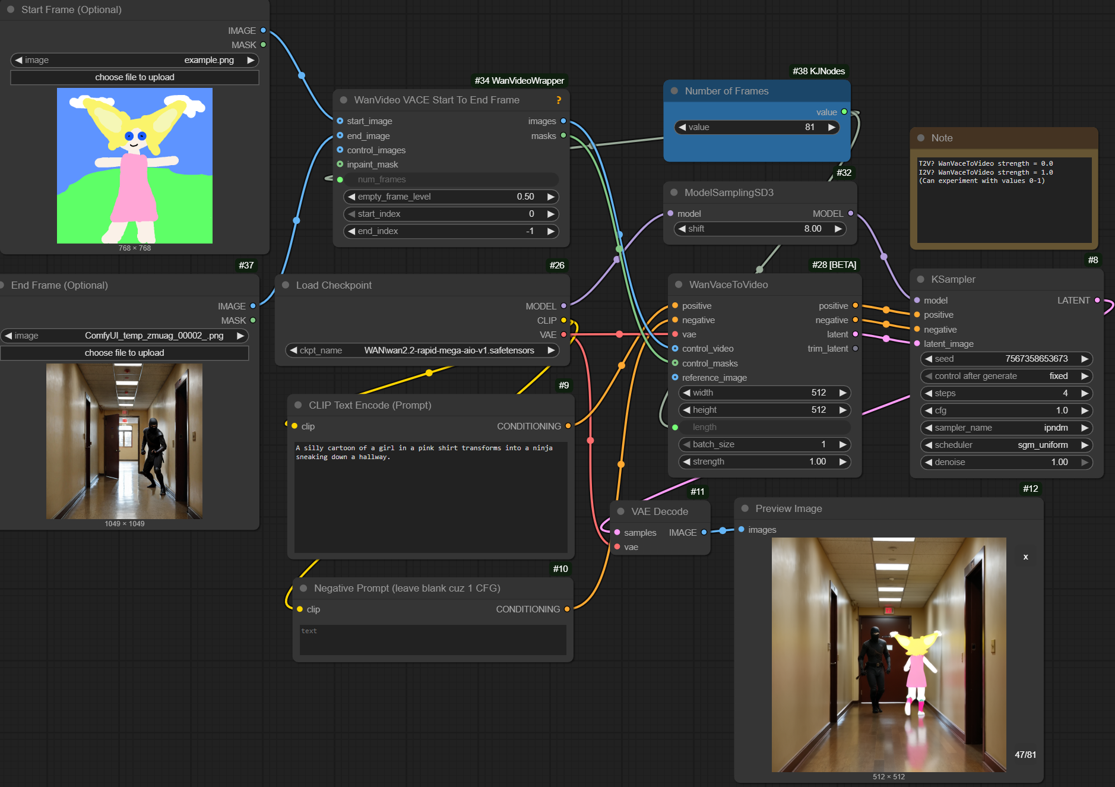This screenshot has height=787, width=1115.
Task: Increase the ModelSamplingSD3 shift value arrow
Action: point(838,229)
